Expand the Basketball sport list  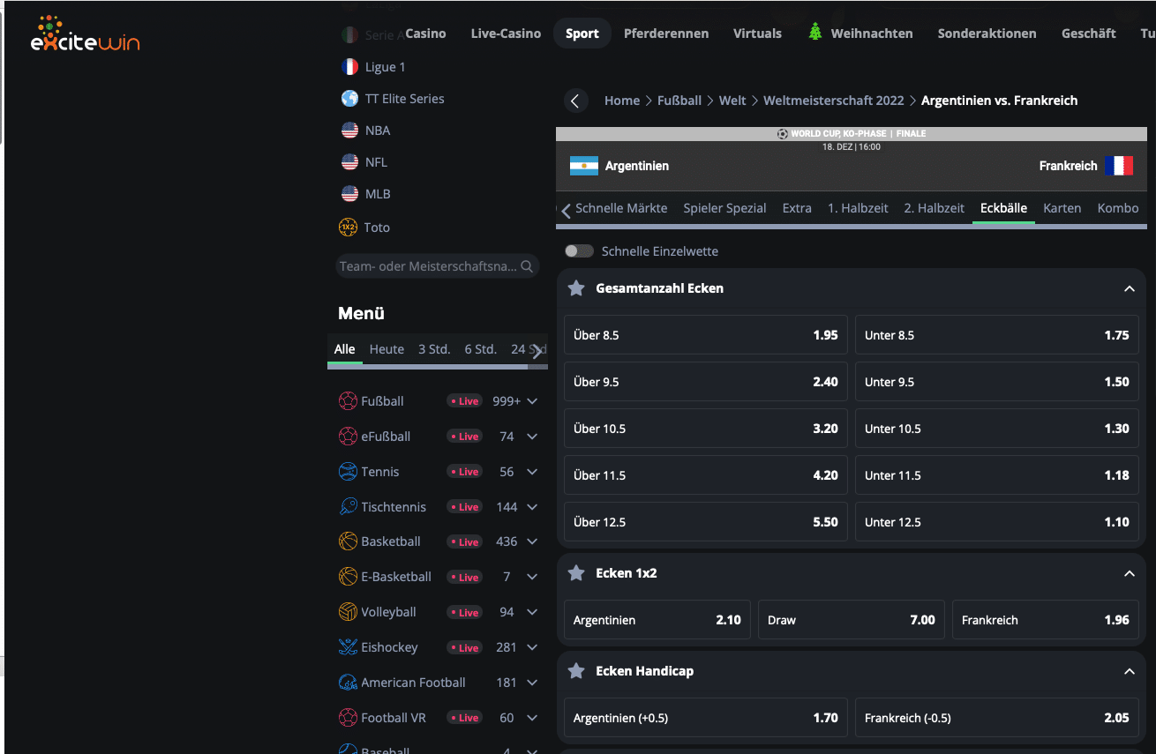click(x=532, y=541)
